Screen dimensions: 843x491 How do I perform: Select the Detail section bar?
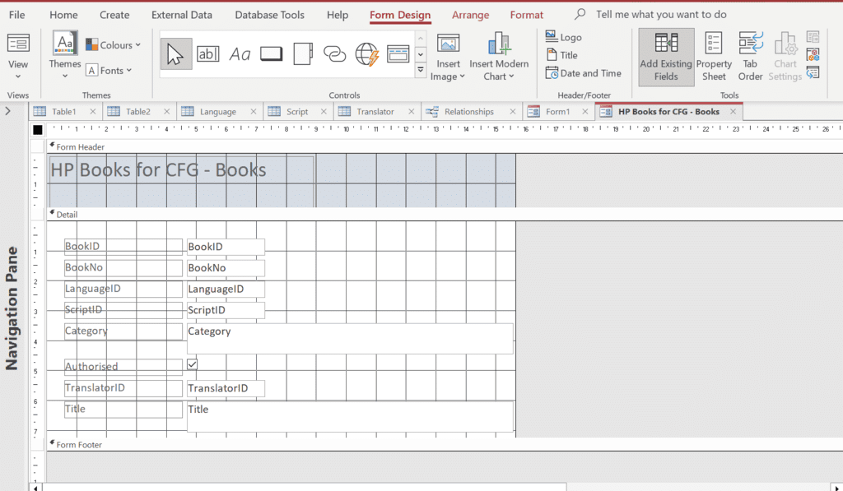(445, 215)
